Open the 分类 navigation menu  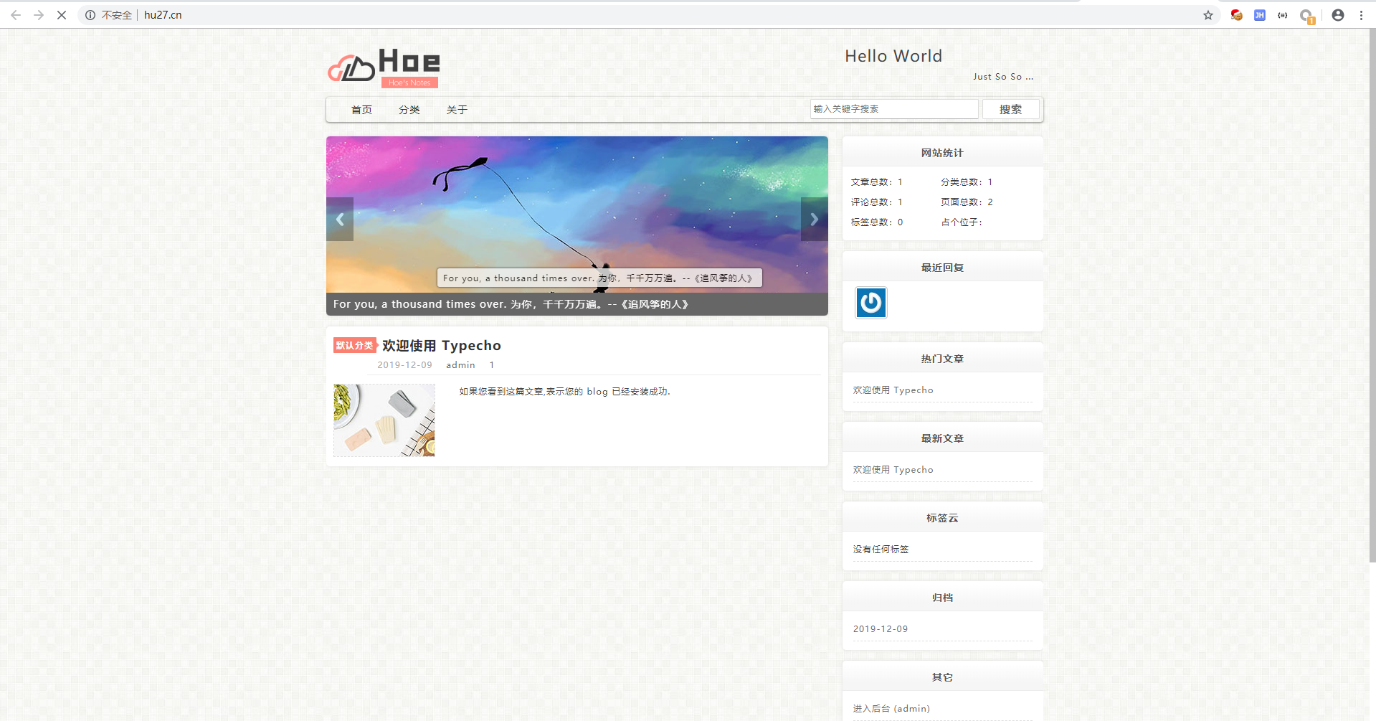tap(409, 110)
